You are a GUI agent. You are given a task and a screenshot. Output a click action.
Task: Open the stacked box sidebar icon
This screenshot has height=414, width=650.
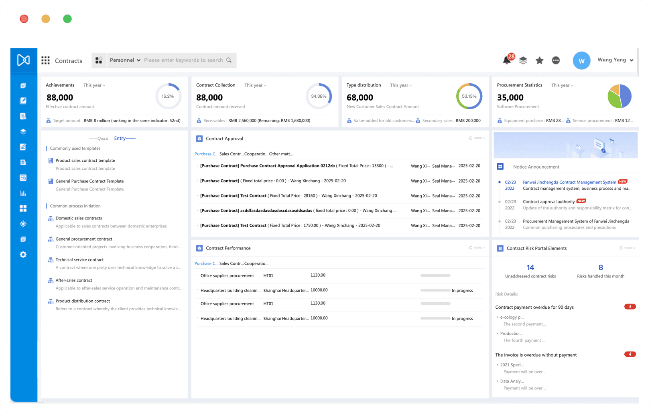(x=23, y=131)
